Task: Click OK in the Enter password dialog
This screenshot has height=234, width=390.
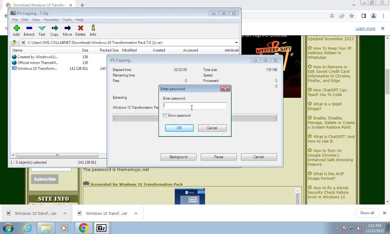Action: (179, 128)
